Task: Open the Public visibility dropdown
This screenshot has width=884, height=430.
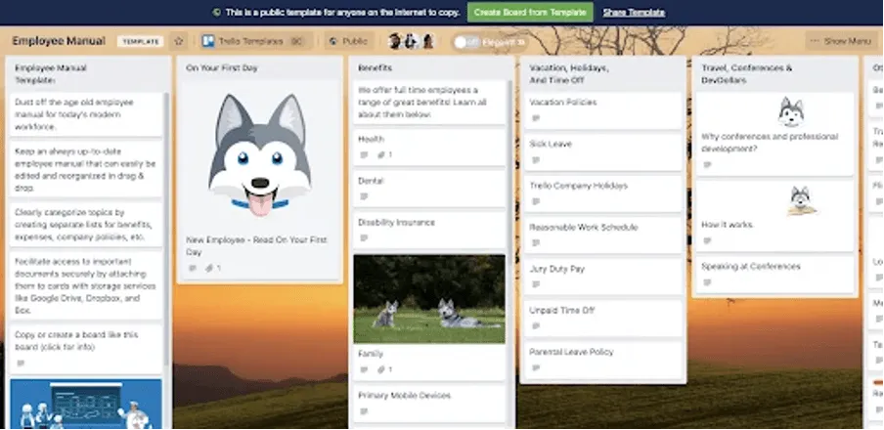Action: pyautogui.click(x=347, y=42)
